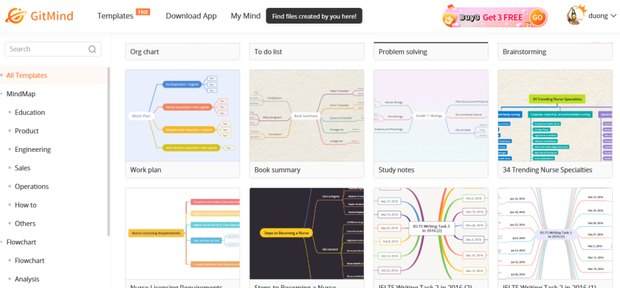Screen dimensions: 620x288
Task: Select All Templates in sidebar
Action: tap(27, 76)
